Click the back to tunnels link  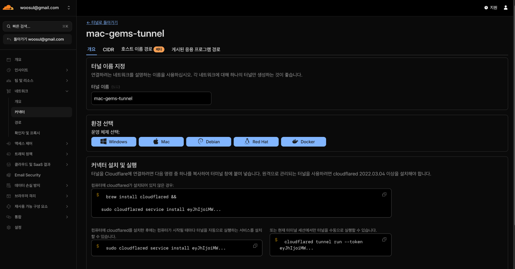tap(102, 22)
